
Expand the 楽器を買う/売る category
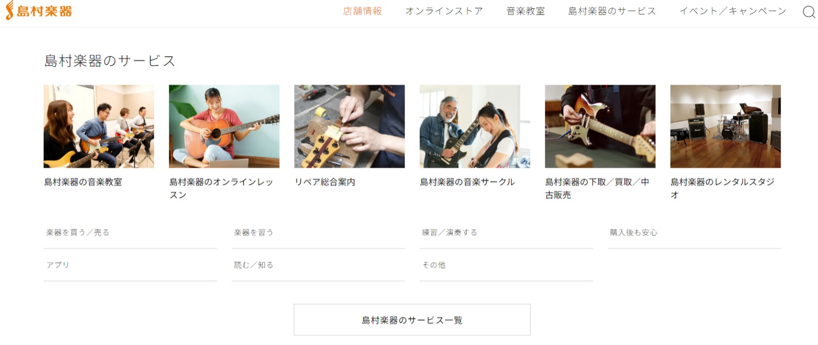[x=130, y=233]
